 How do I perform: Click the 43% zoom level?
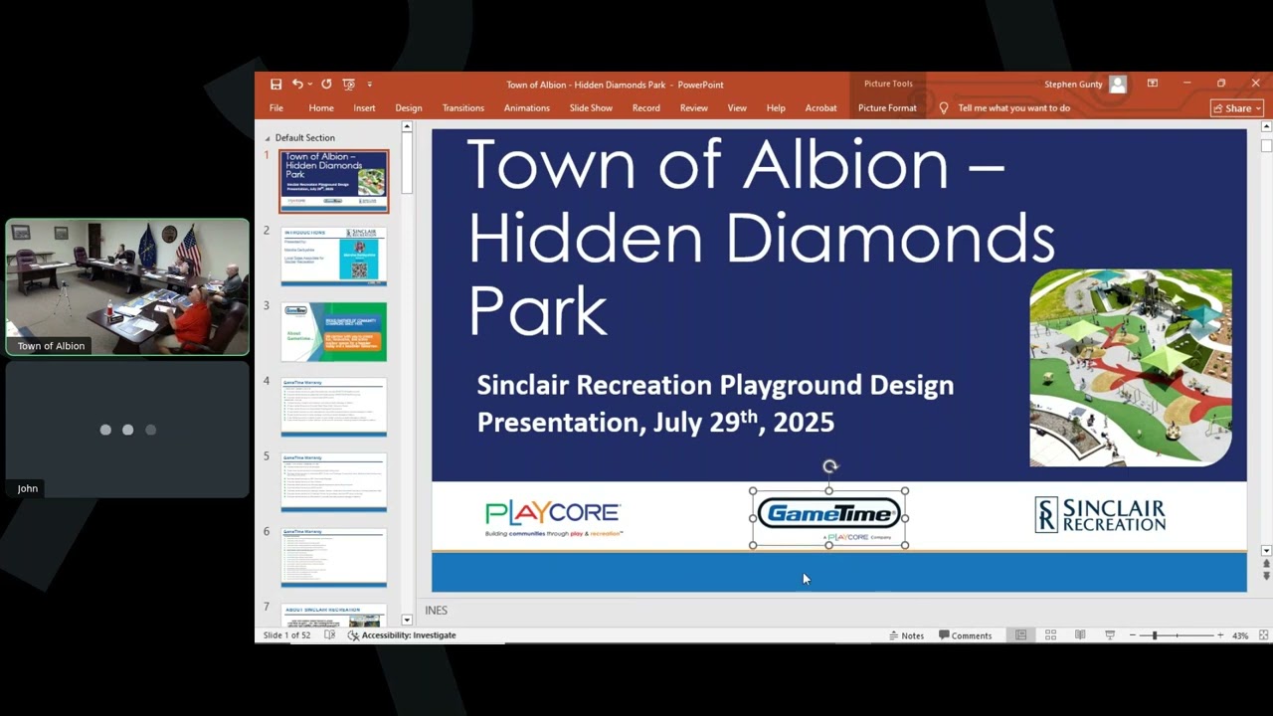click(x=1240, y=635)
